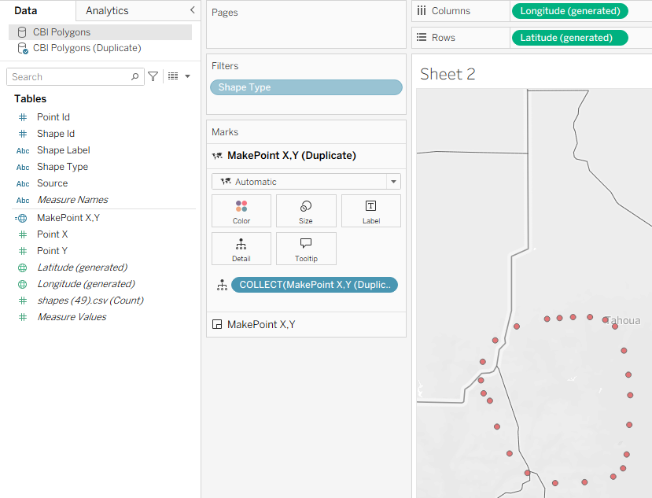Viewport: 652px width, 498px height.
Task: Click the Size marks card button
Action: pos(306,211)
